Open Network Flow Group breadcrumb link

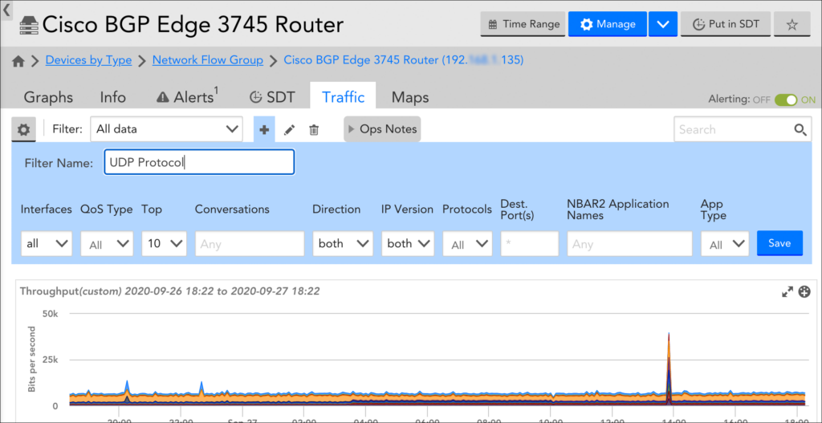pos(208,60)
